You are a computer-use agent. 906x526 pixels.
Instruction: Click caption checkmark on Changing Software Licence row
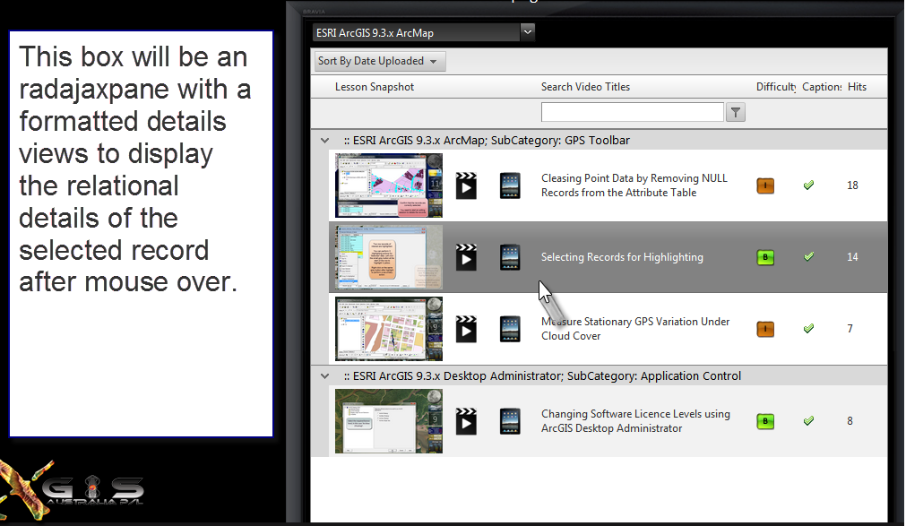coord(808,421)
